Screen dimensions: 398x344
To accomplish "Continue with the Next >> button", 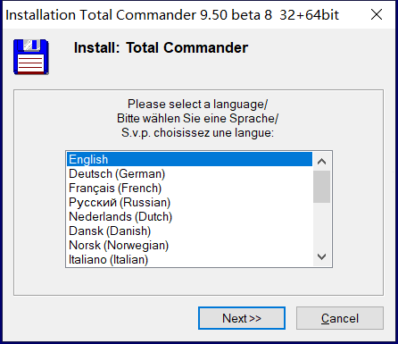I will pos(242,318).
